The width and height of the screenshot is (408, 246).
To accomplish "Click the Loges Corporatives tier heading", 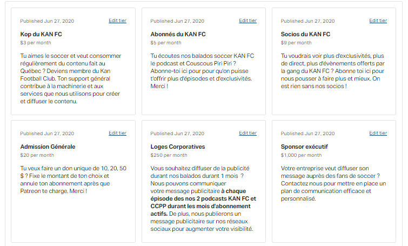I will pyautogui.click(x=178, y=147).
